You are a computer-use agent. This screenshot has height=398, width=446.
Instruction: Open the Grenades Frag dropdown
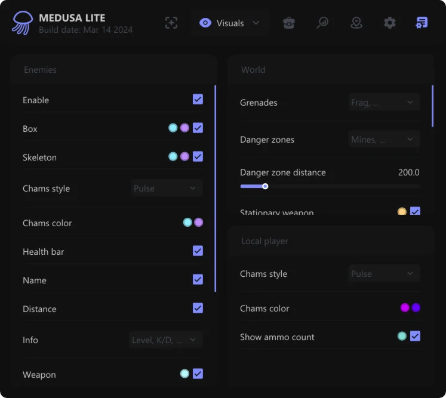(384, 103)
